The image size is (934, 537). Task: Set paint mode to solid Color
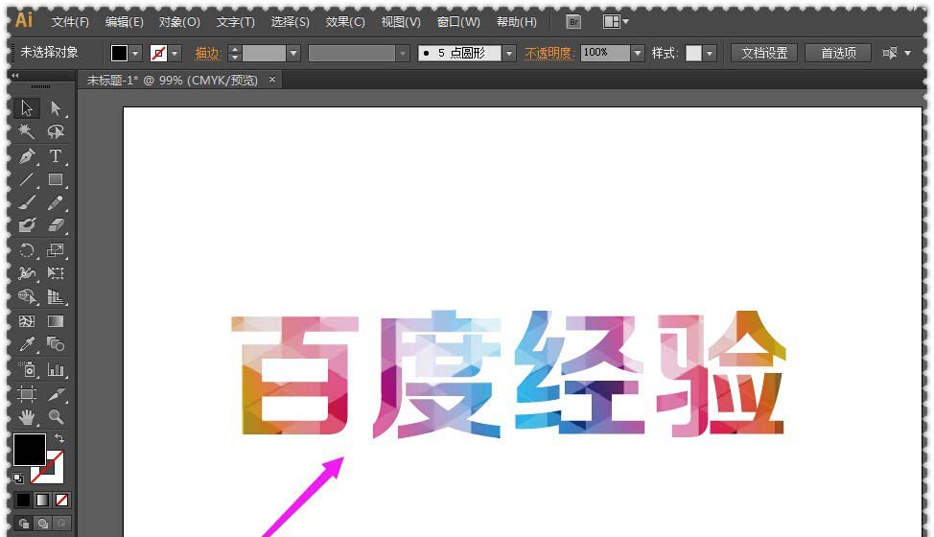tap(23, 501)
